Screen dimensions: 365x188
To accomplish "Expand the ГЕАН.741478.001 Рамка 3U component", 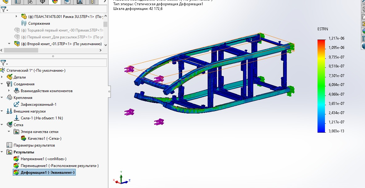I will 16,16.
